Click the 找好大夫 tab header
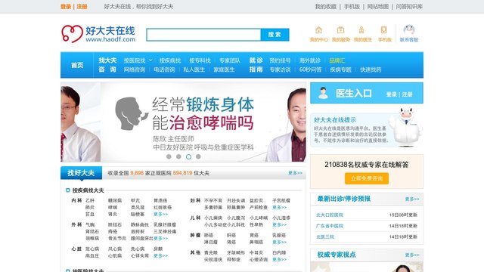Screen dimensions: 484x272 81,173
